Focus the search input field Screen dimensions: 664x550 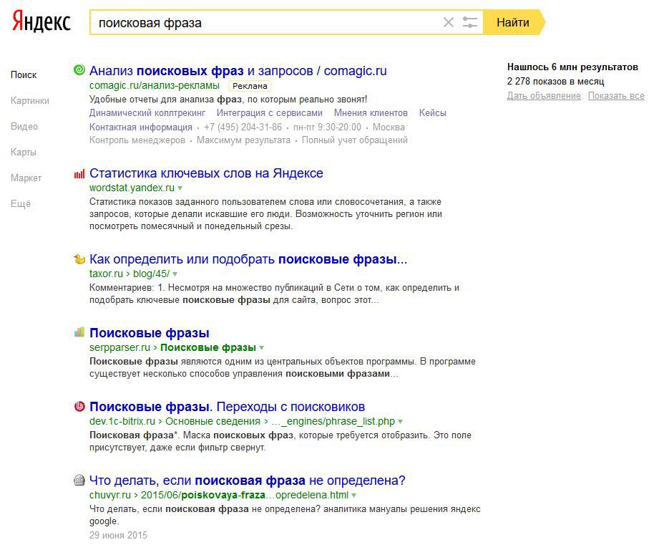(265, 22)
